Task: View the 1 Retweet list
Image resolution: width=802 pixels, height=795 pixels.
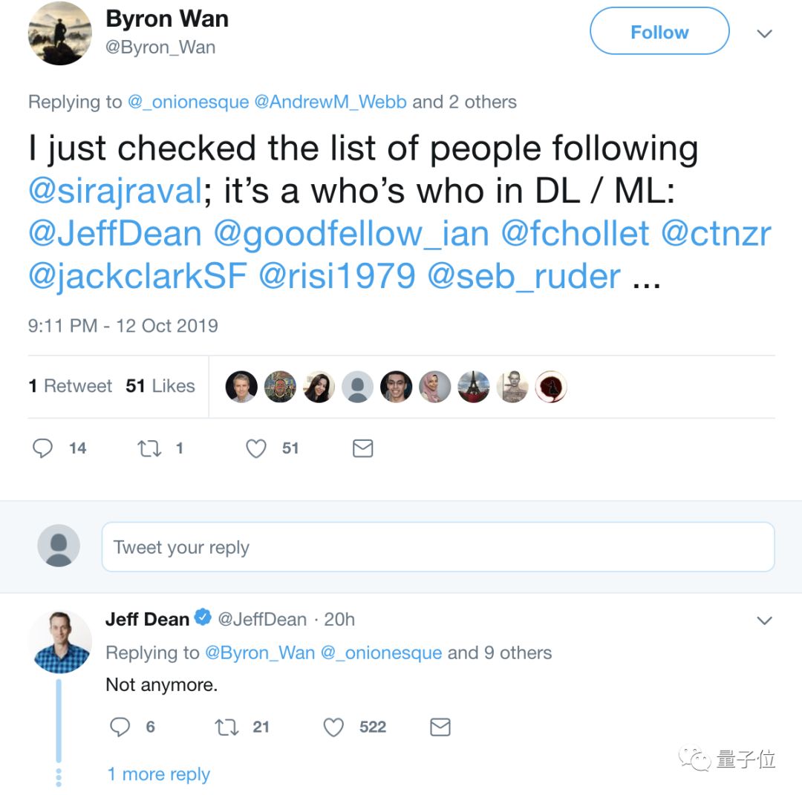Action: [x=71, y=386]
